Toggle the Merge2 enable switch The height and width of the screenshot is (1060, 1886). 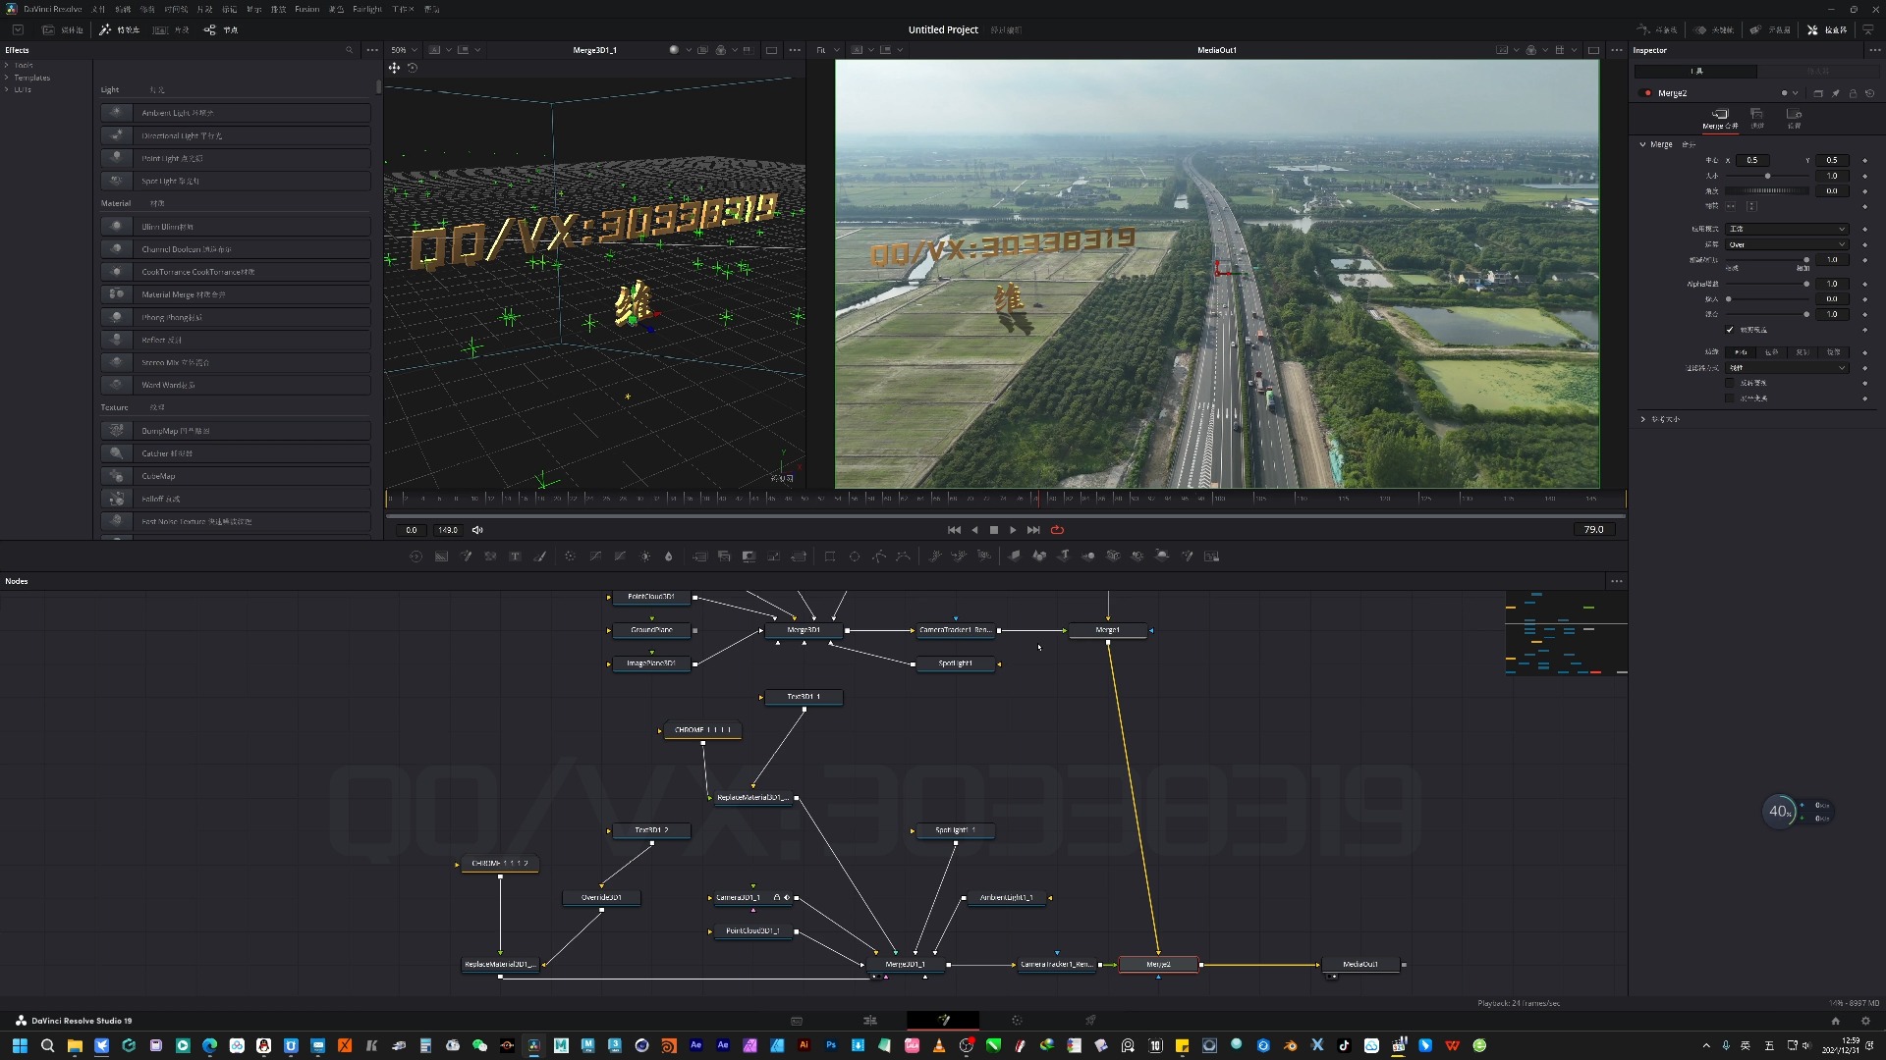click(x=1647, y=93)
